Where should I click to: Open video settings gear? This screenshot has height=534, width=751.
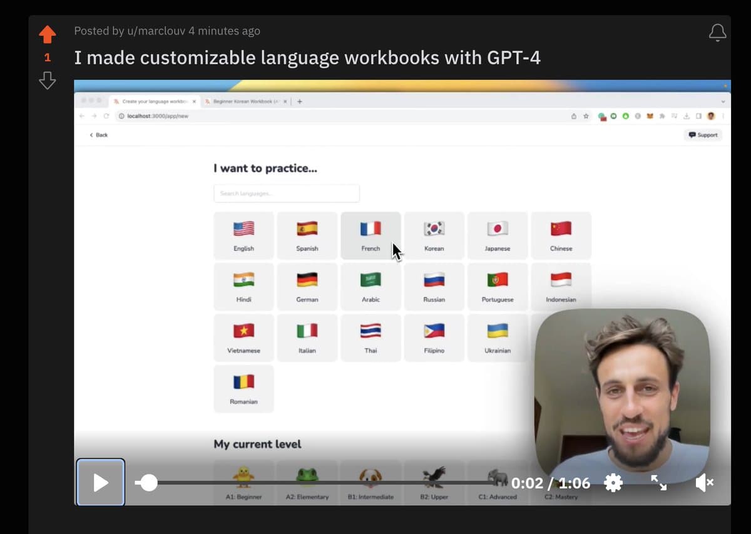click(613, 483)
